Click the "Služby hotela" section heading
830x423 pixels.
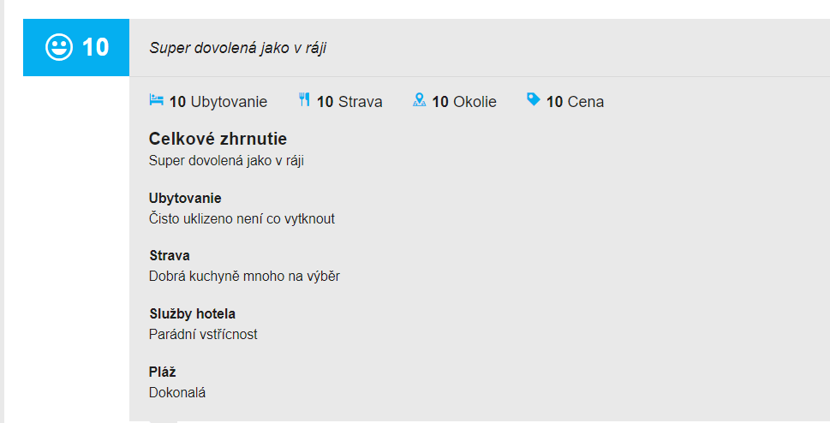click(x=192, y=314)
